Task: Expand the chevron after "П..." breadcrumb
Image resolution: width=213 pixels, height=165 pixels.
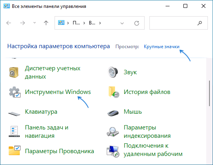Action: click(x=84, y=23)
